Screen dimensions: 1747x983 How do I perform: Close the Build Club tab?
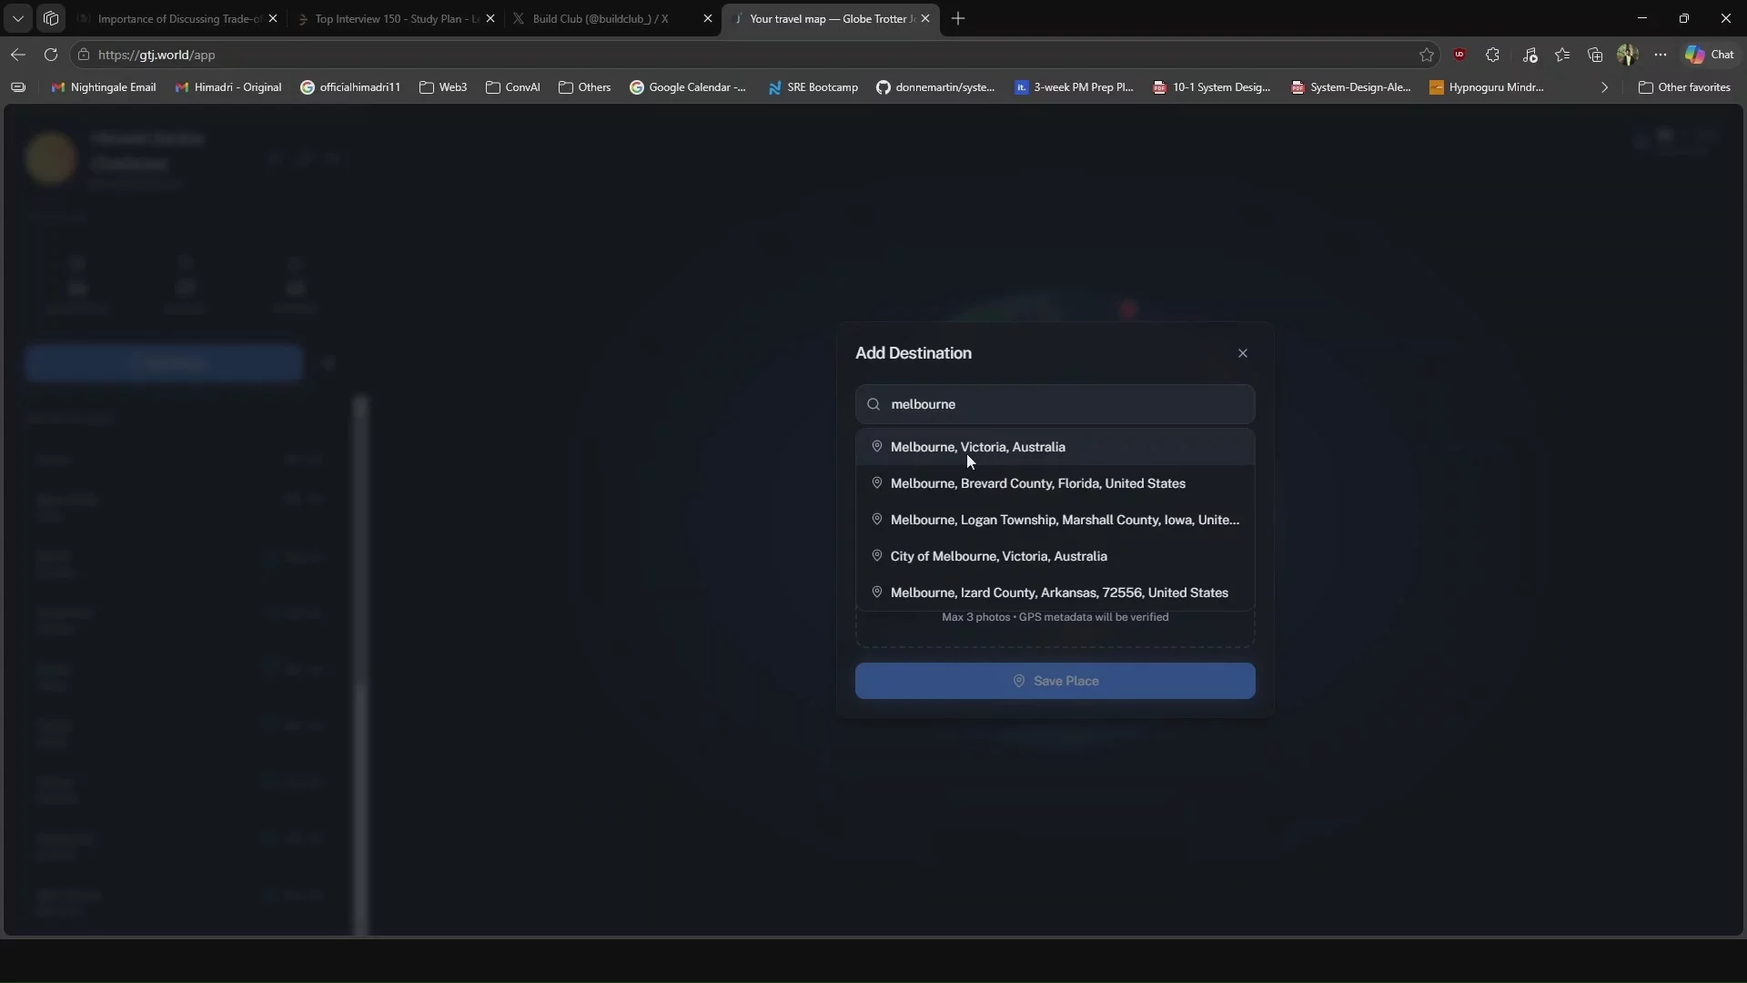pos(708,18)
